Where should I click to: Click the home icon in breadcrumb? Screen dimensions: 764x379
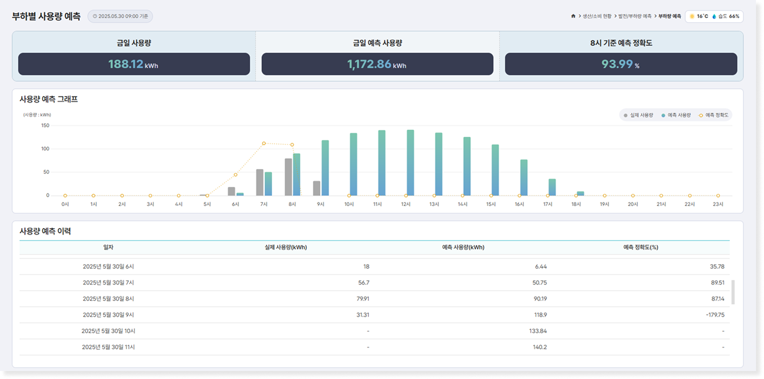pyautogui.click(x=573, y=17)
